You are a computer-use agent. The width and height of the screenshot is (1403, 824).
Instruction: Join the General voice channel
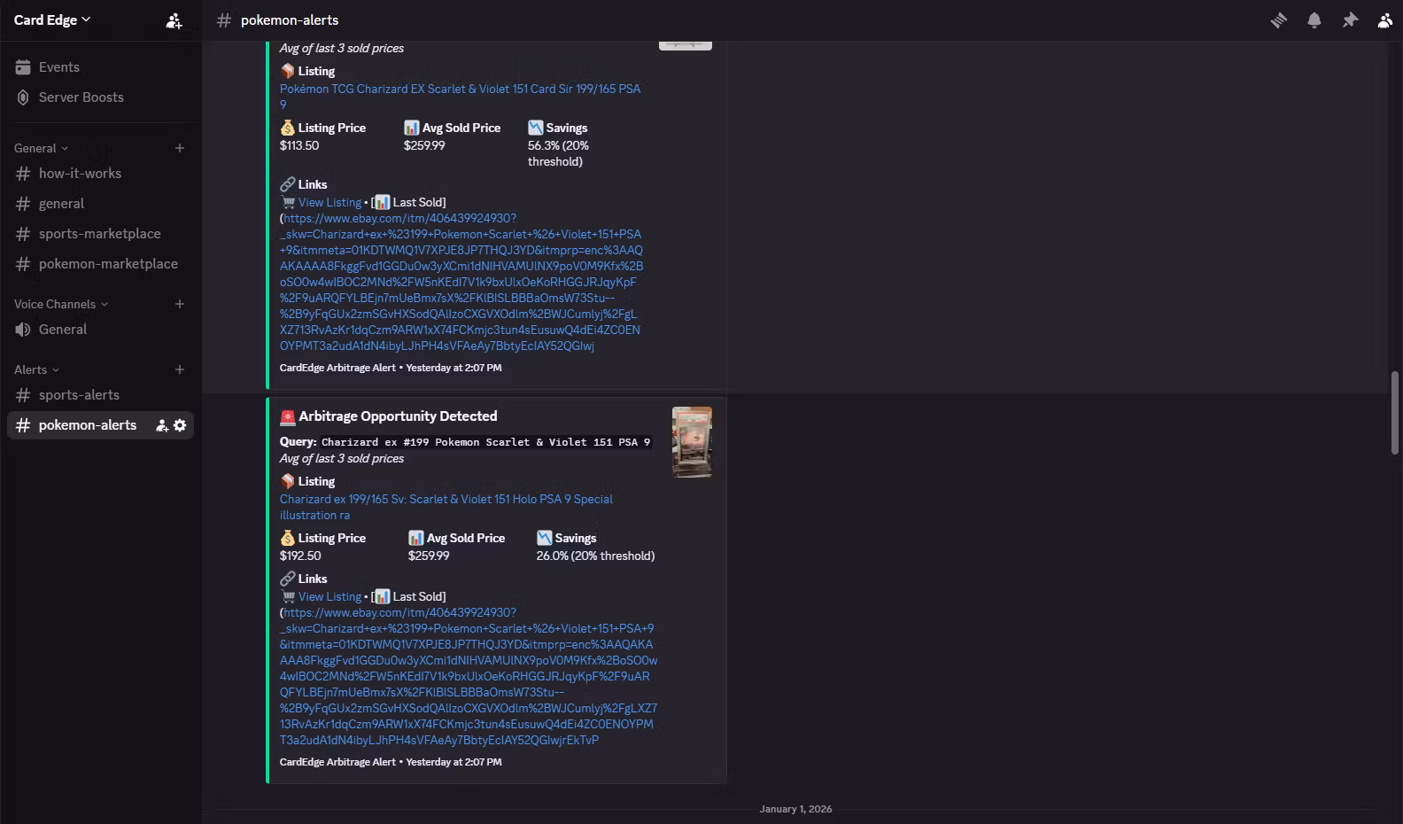click(101, 330)
